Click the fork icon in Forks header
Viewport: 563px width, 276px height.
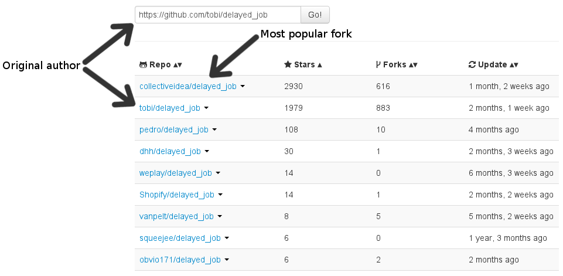(378, 64)
